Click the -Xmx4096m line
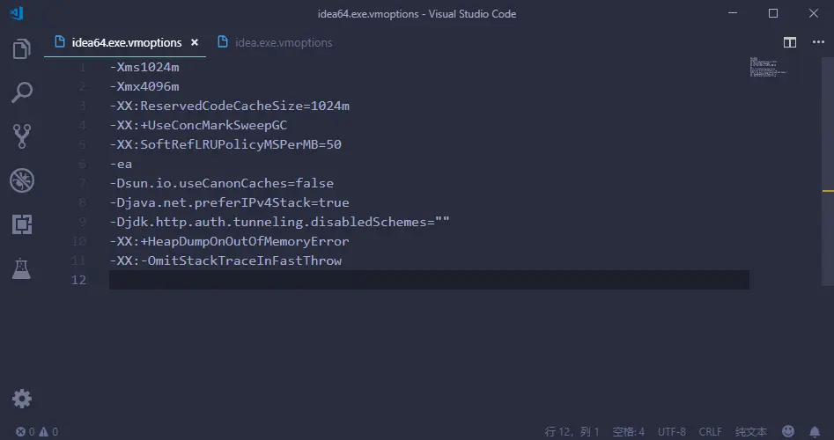Image resolution: width=834 pixels, height=440 pixels. (144, 86)
